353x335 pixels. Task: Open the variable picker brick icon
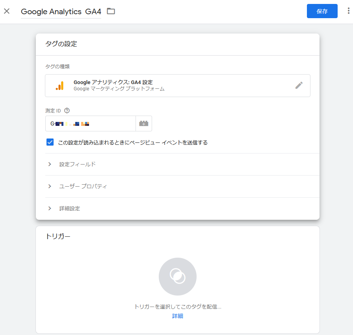click(x=144, y=124)
